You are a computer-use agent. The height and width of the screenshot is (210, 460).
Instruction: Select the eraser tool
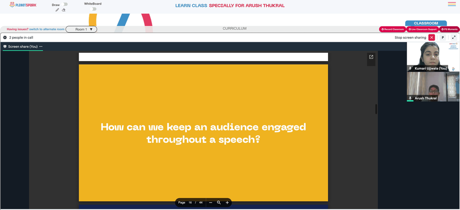[63, 10]
